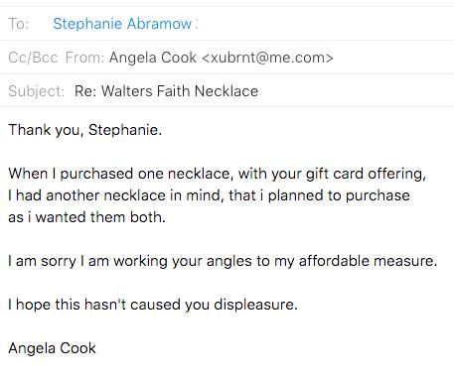The width and height of the screenshot is (454, 381).
Task: Click the word Necklace in the subject
Action: point(227,91)
